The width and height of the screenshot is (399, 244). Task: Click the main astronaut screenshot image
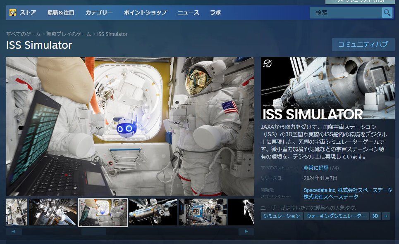[x=130, y=126]
